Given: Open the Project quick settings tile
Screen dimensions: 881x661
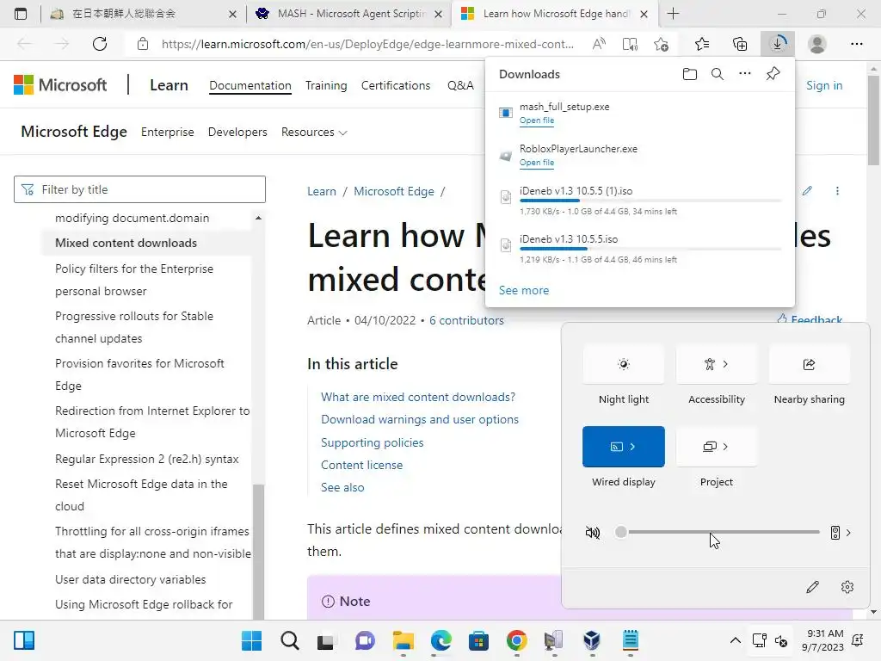Looking at the screenshot, I should [x=717, y=447].
